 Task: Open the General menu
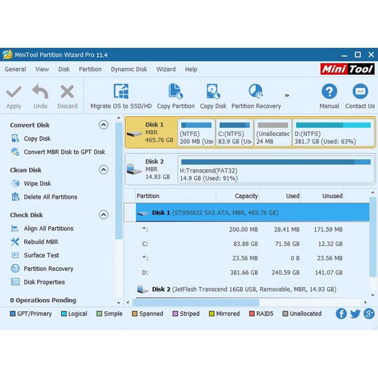tap(15, 69)
